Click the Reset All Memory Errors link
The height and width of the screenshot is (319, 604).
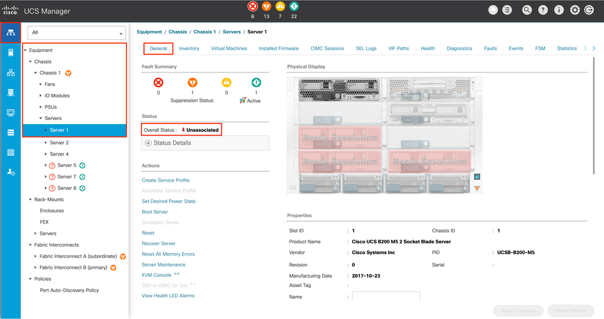point(168,254)
